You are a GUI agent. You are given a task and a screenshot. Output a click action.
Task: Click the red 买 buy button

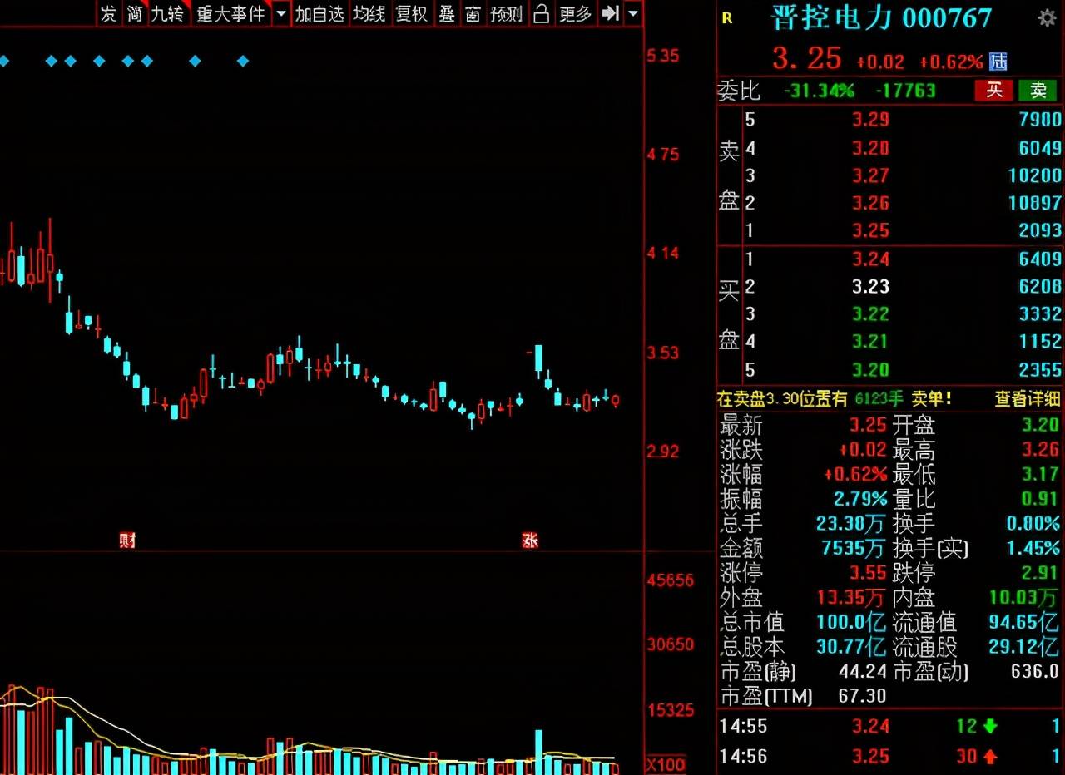(x=994, y=91)
